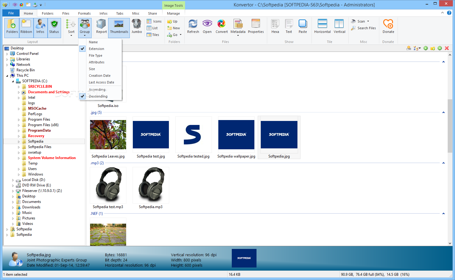Switch to Jumbo view
The height and width of the screenshot is (280, 455).
pyautogui.click(x=137, y=27)
